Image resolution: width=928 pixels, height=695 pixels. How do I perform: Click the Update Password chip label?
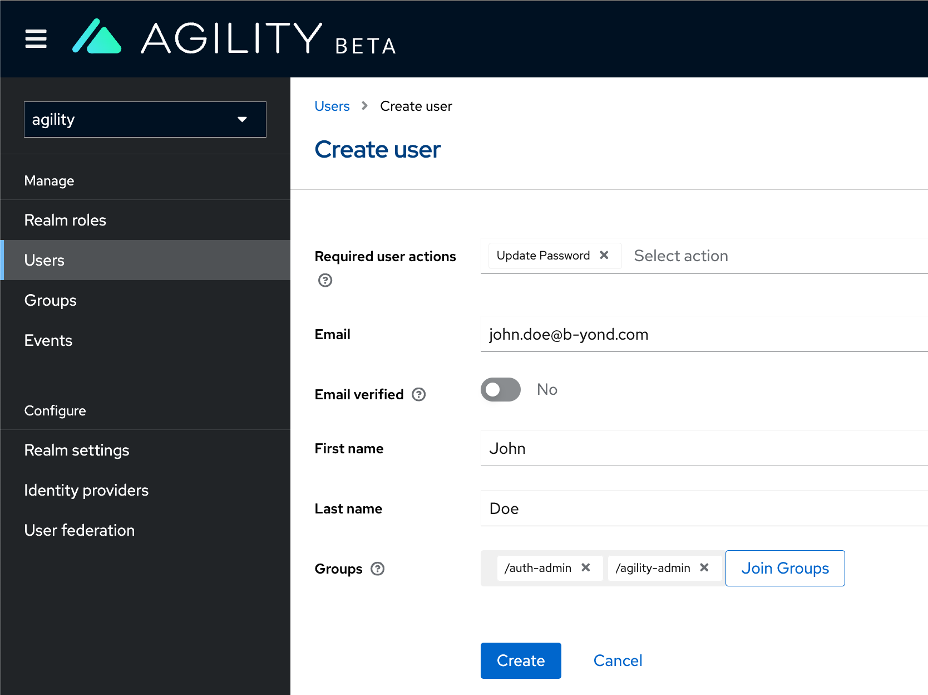543,255
